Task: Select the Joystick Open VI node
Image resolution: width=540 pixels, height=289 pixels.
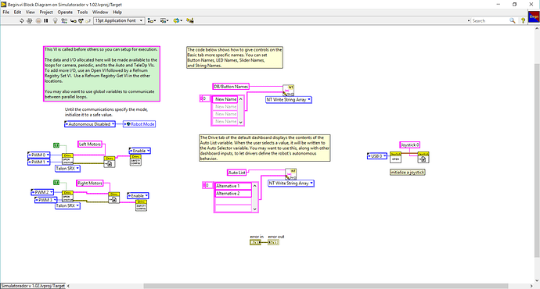Action: click(396, 157)
